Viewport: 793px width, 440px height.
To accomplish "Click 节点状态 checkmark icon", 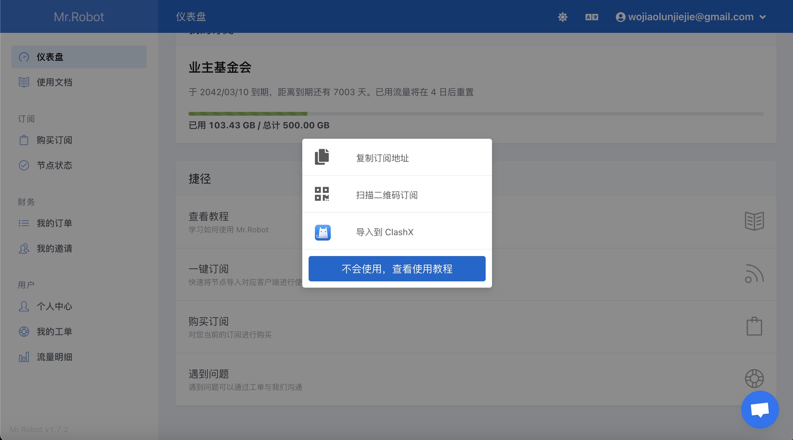I will point(24,165).
